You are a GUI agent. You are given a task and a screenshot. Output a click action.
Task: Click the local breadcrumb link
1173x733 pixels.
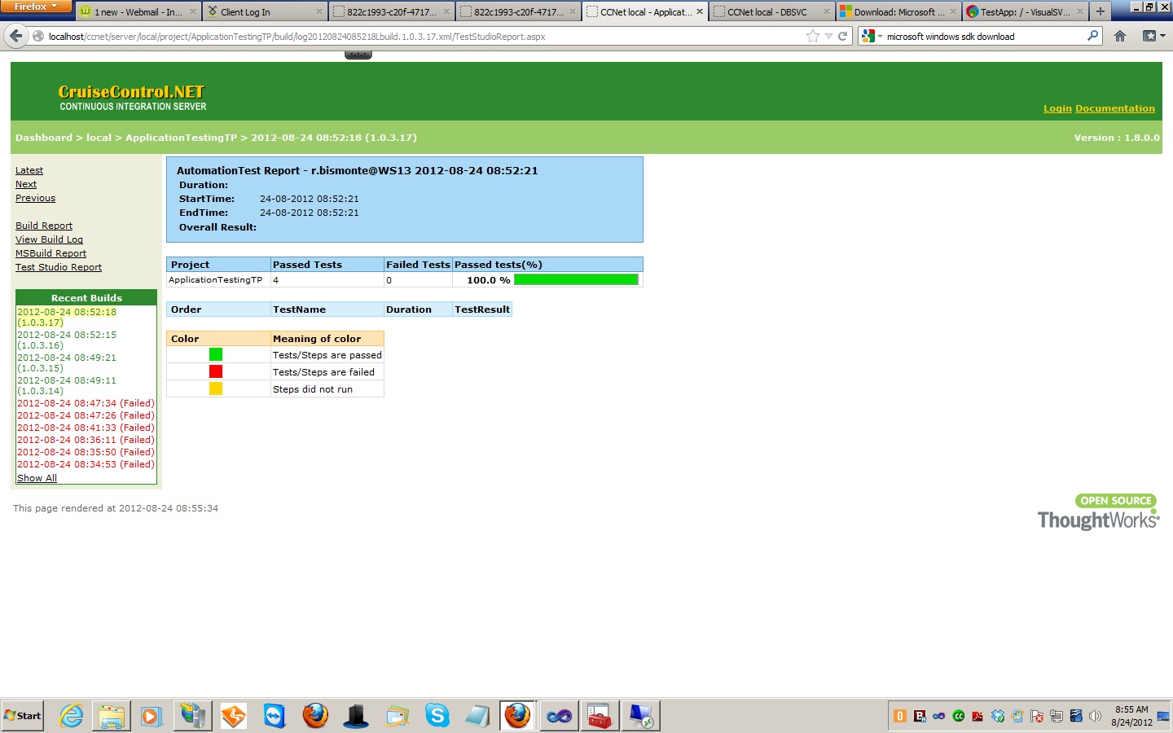[x=99, y=138]
